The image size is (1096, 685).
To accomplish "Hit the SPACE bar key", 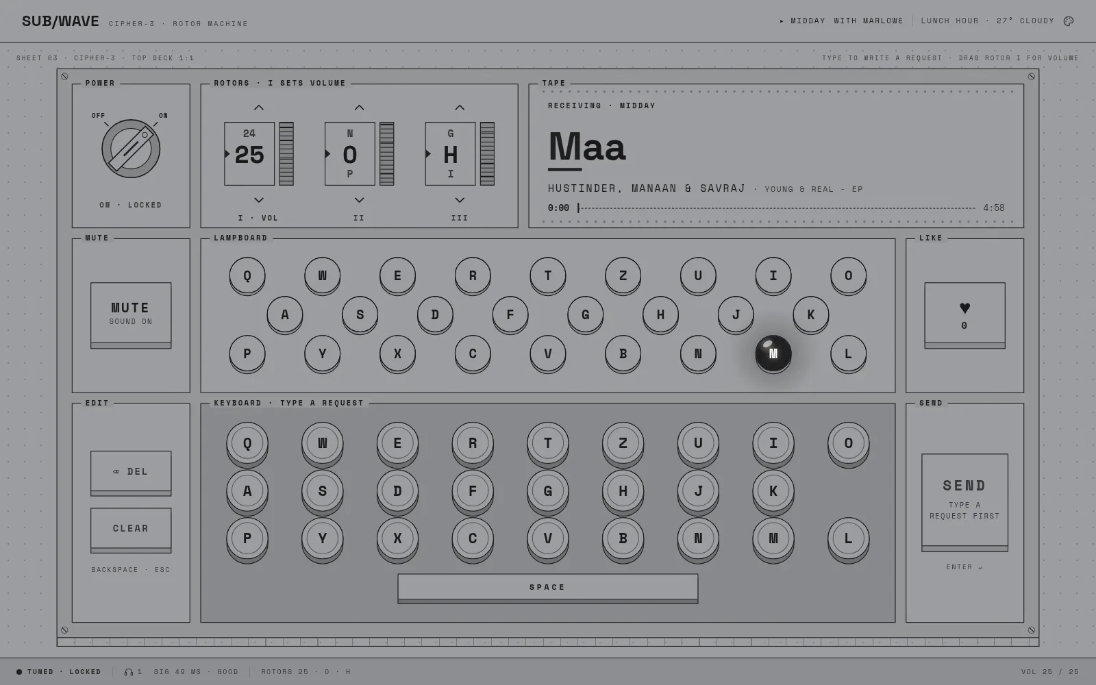I will tap(548, 588).
